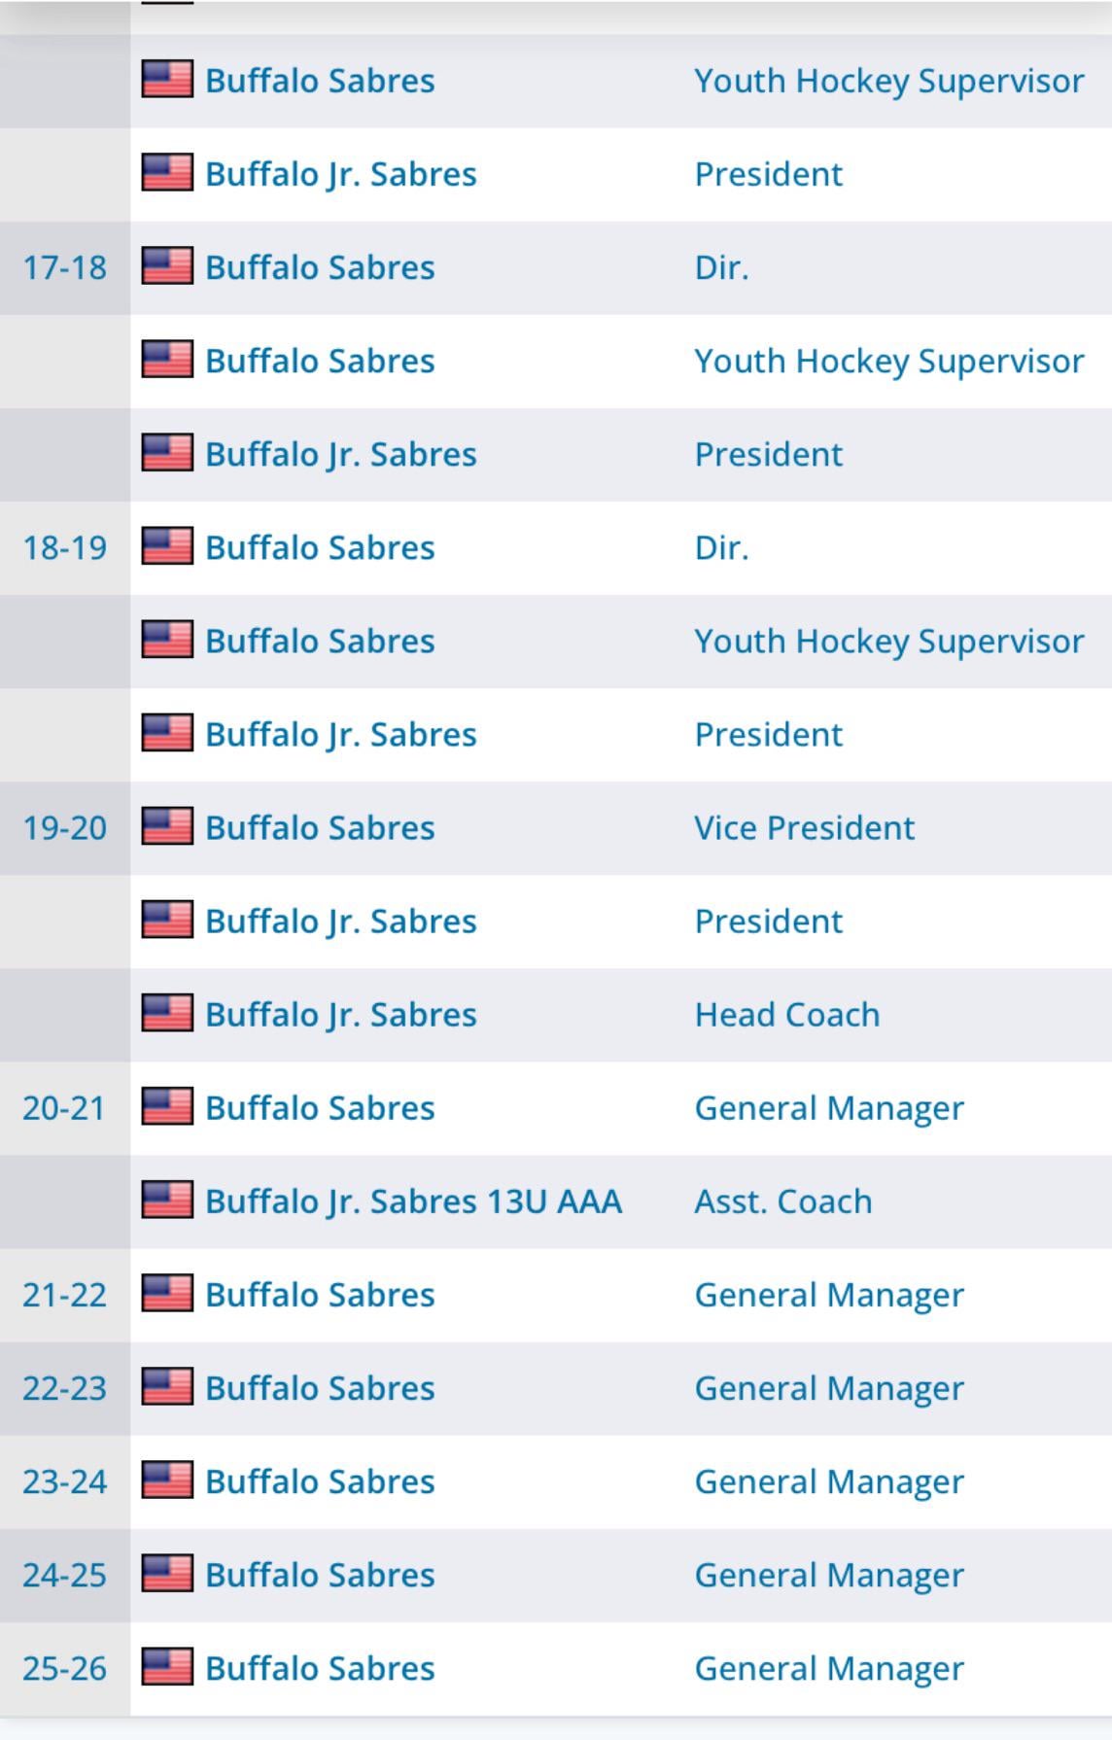
Task: Click the flag beside Buffalo Jr. Sabres 13U AAA
Action: coord(167,1201)
